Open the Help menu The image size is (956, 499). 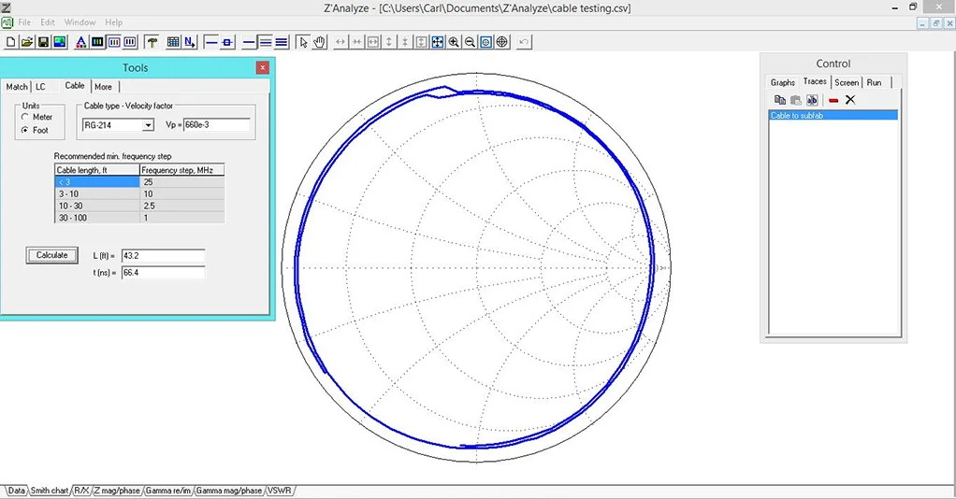(113, 22)
